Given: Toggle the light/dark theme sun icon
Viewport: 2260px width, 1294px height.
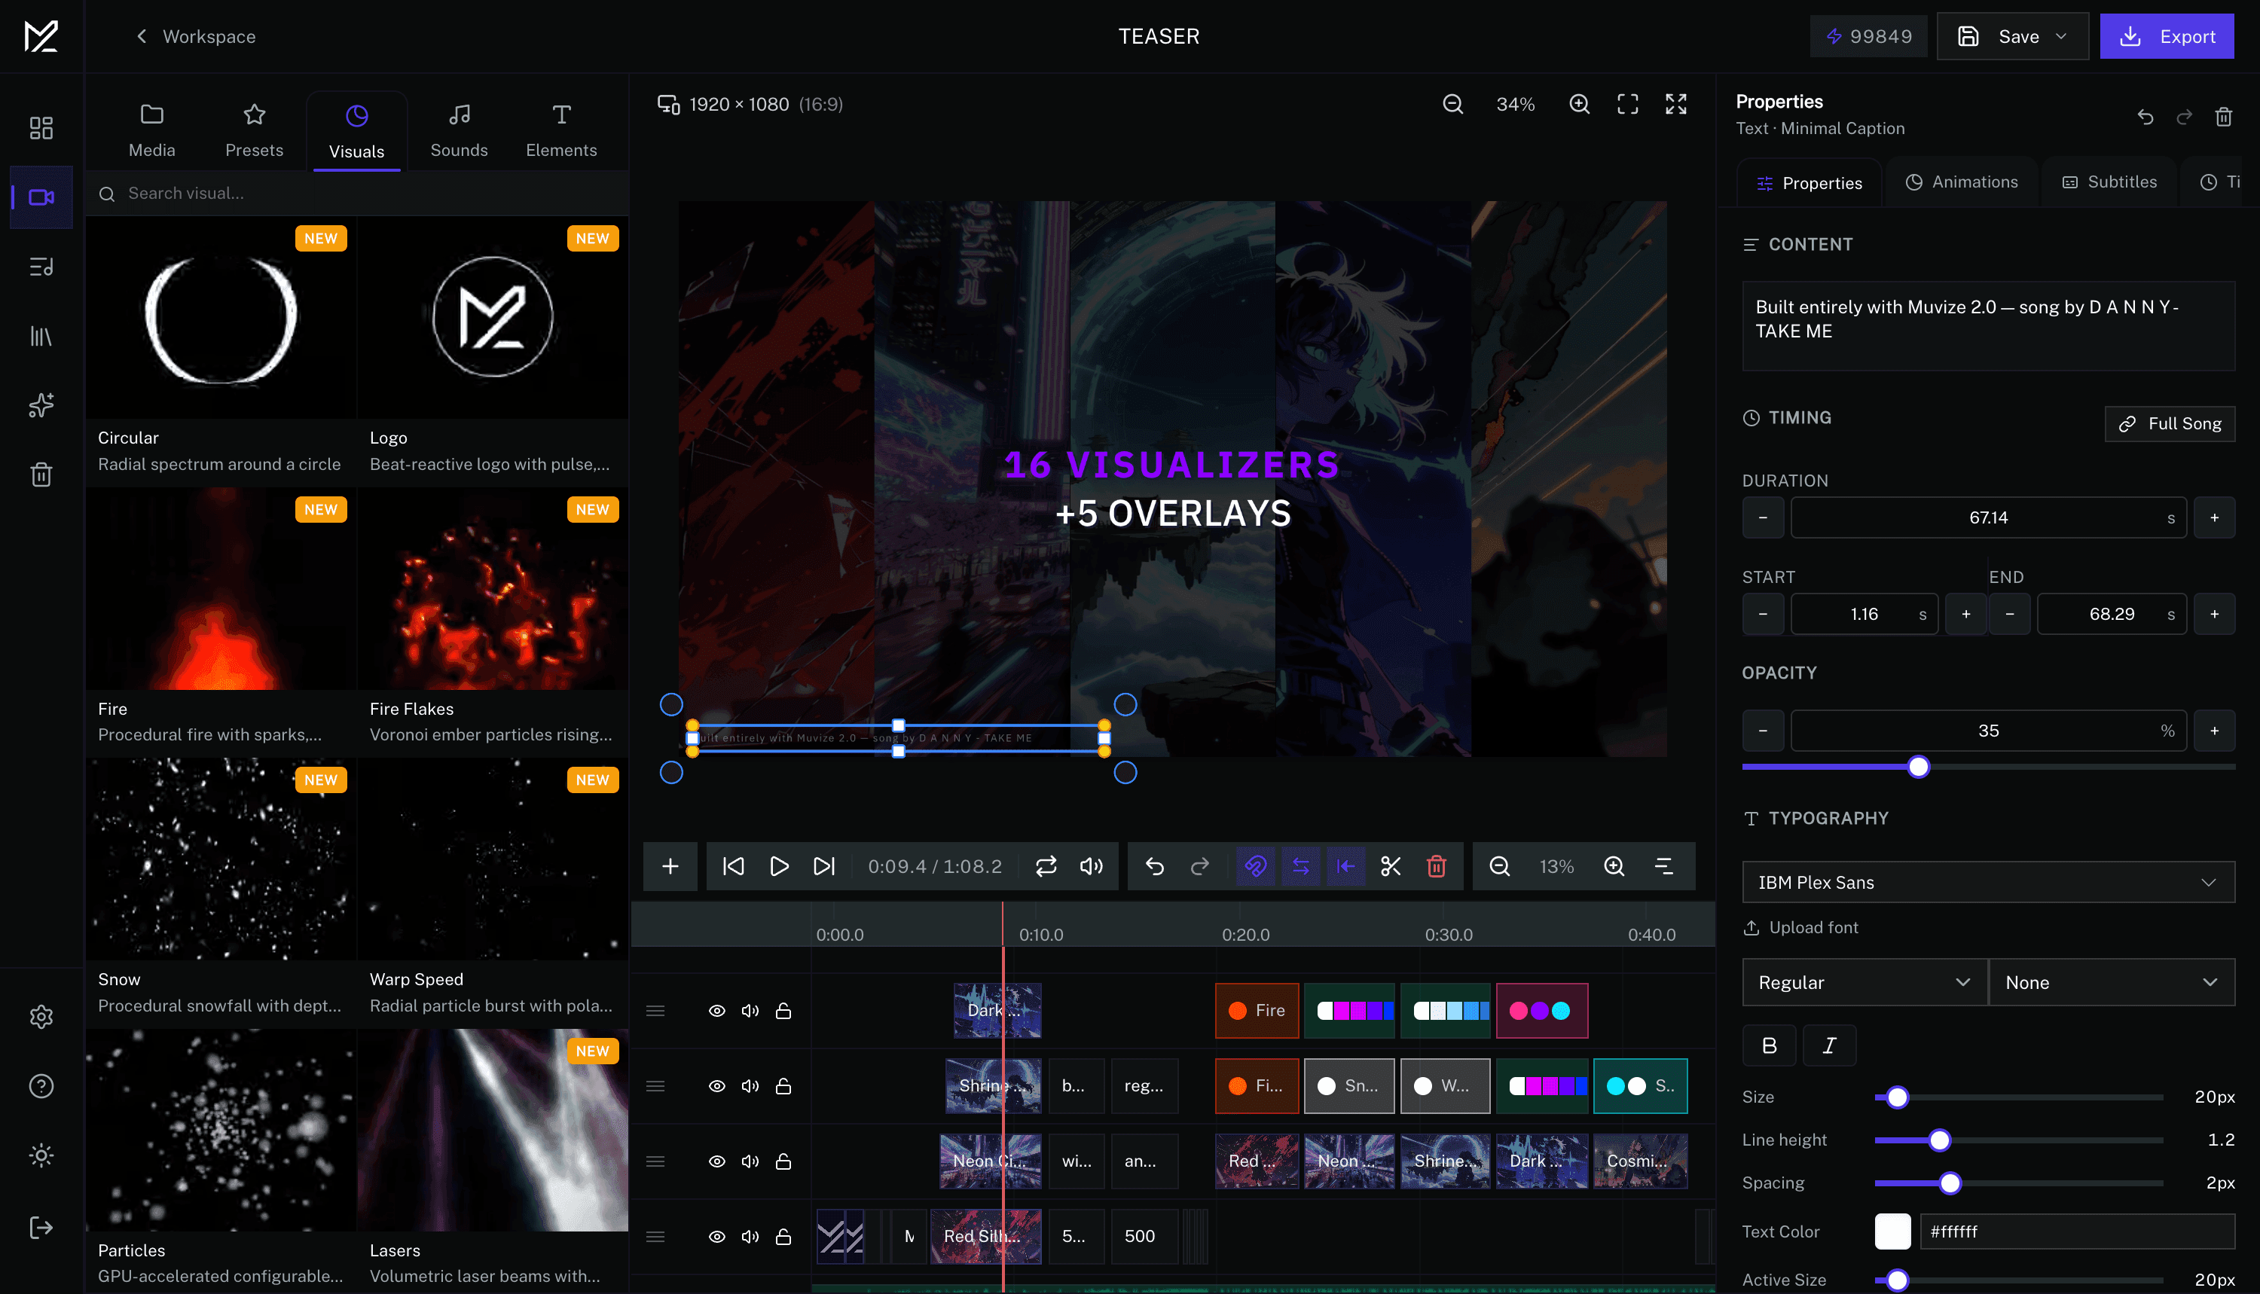Looking at the screenshot, I should tap(41, 1155).
